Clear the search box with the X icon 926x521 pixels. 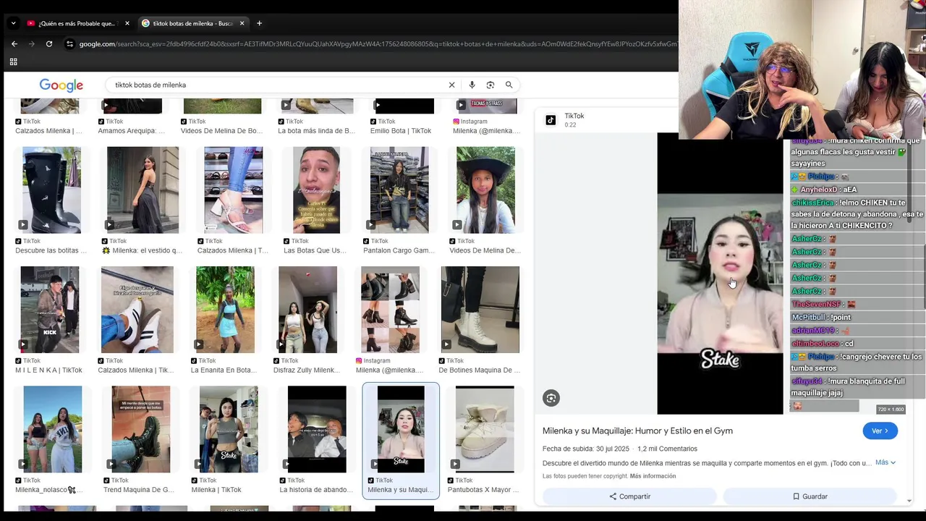[451, 85]
